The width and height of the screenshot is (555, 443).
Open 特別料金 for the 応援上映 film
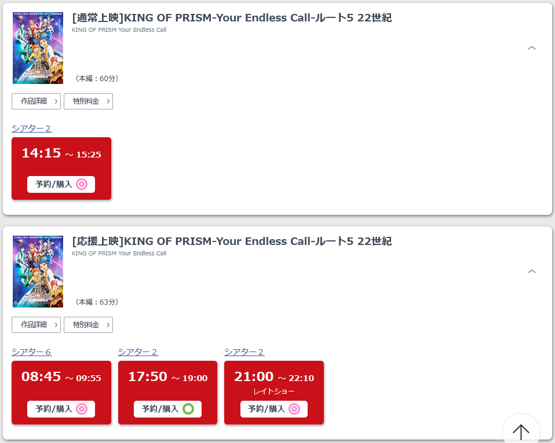point(88,325)
